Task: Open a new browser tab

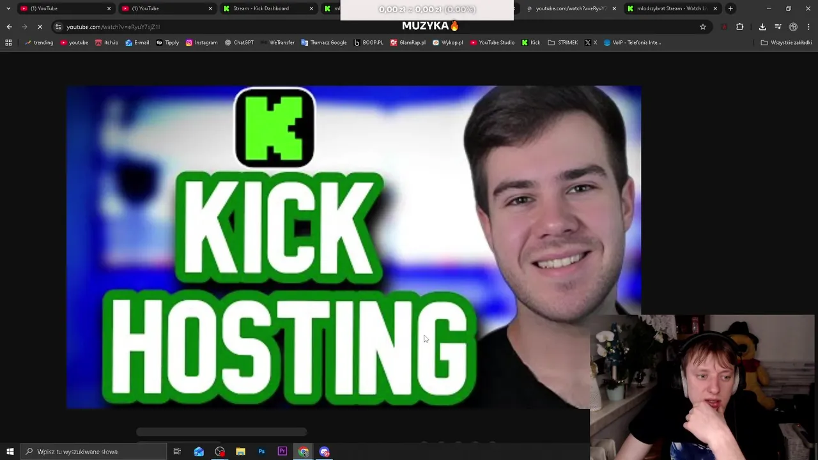Action: pos(730,8)
